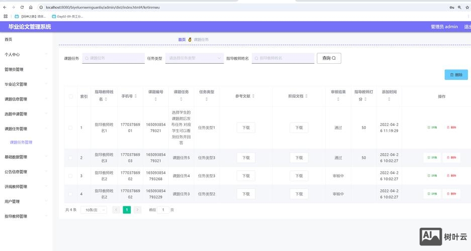Click the zoom magnifier icon in address bar
Viewport: 471px width, 251px height.
(x=459, y=8)
